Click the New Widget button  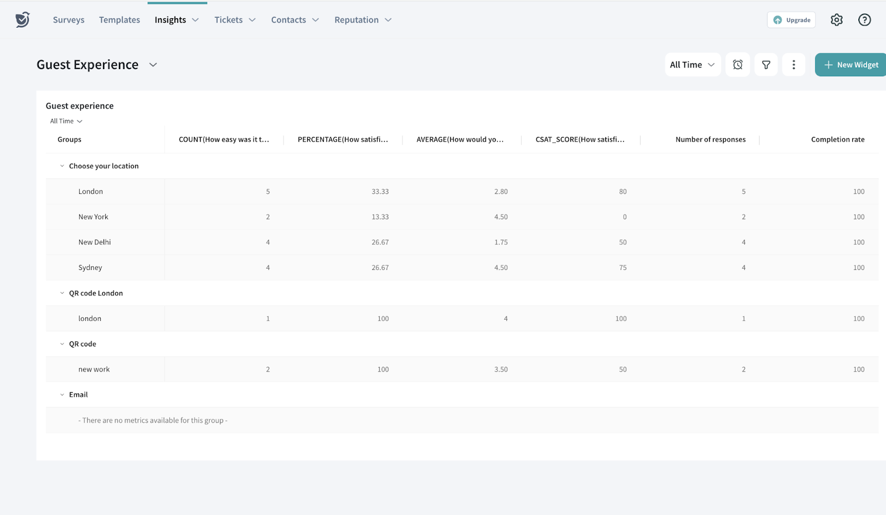point(851,65)
